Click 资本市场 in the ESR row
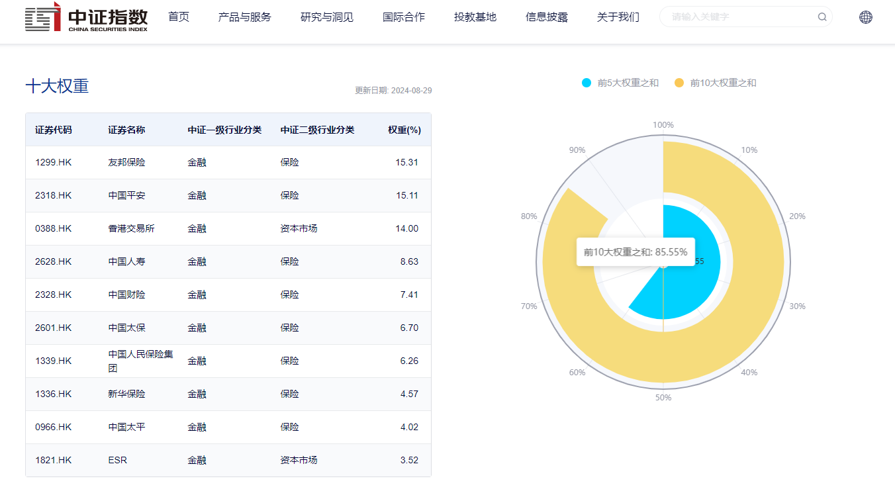895x501 pixels. [x=299, y=460]
